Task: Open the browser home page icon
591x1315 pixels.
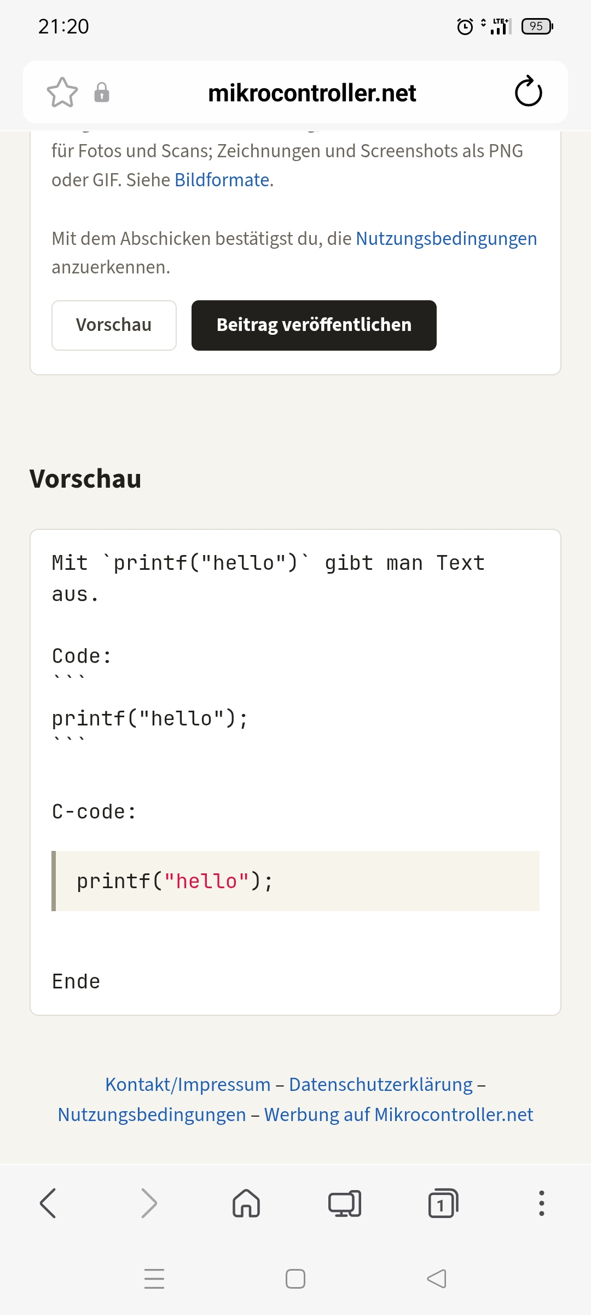Action: click(x=246, y=1203)
